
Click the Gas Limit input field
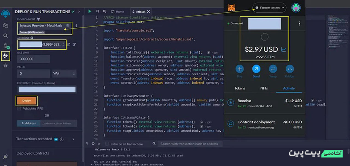tap(34, 59)
